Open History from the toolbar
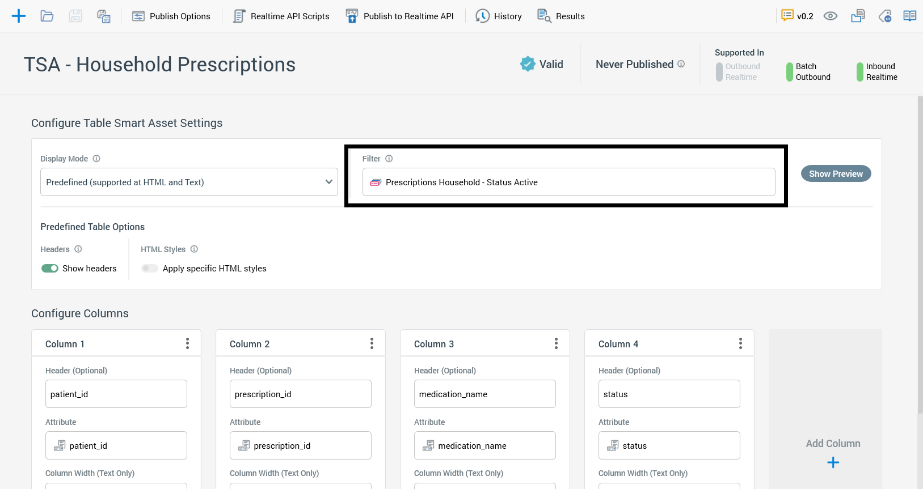Image resolution: width=923 pixels, height=489 pixels. click(x=499, y=16)
